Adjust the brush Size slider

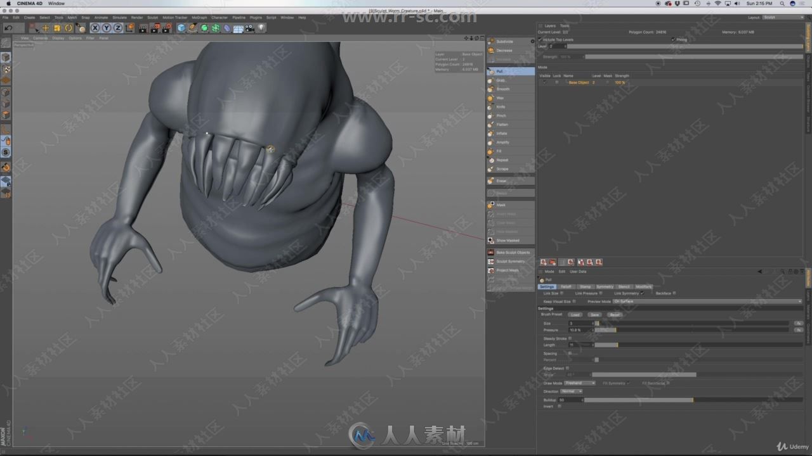(691, 323)
